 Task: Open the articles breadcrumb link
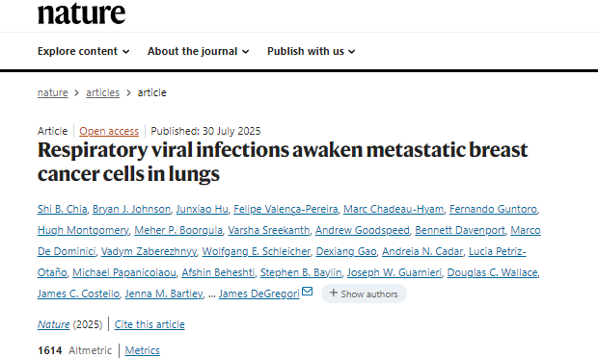[102, 92]
